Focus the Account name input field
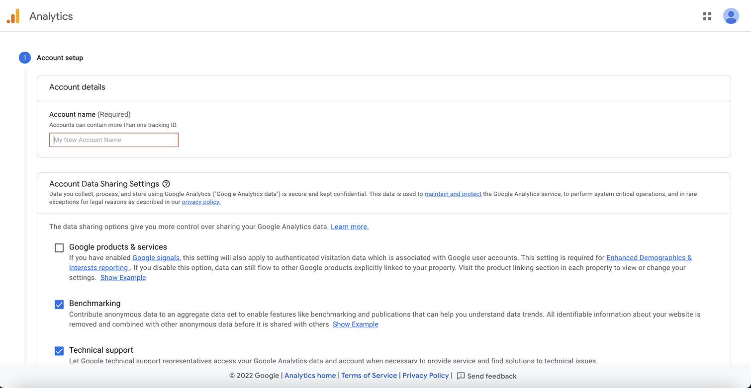The height and width of the screenshot is (388, 751). click(114, 140)
